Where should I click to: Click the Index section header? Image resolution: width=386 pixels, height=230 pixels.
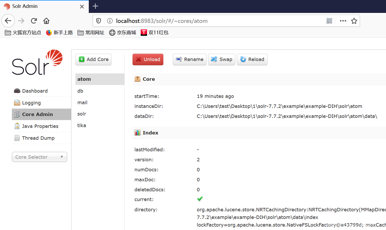(x=259, y=133)
